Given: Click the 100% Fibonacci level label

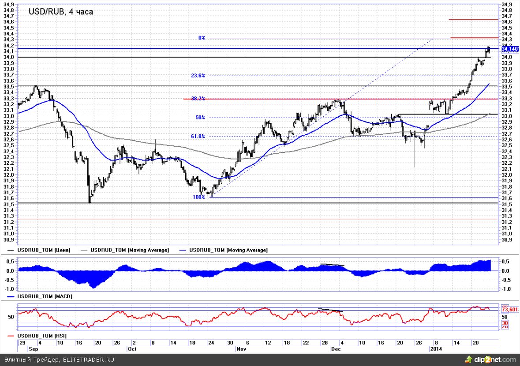Looking at the screenshot, I should click(199, 197).
